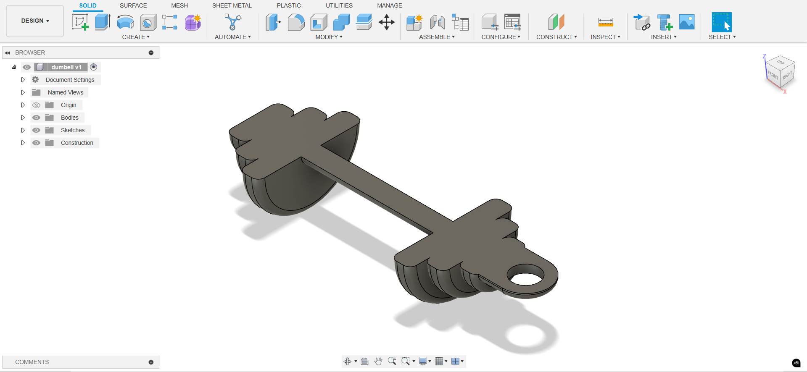
Task: Hide the Bodies folder
Action: (x=36, y=118)
